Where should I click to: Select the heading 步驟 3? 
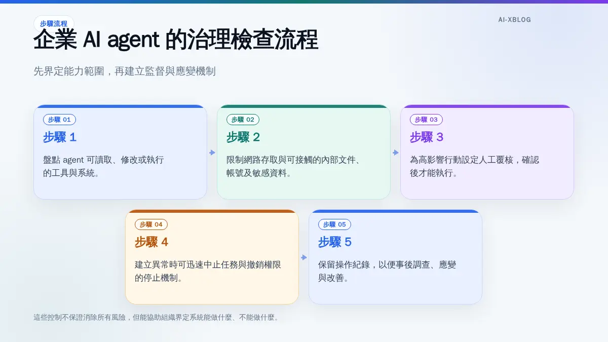[x=427, y=137]
